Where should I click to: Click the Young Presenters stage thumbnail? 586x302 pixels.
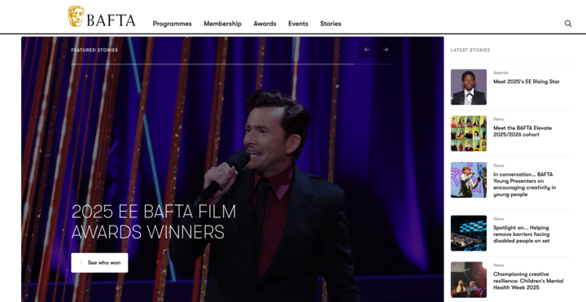[x=469, y=180]
